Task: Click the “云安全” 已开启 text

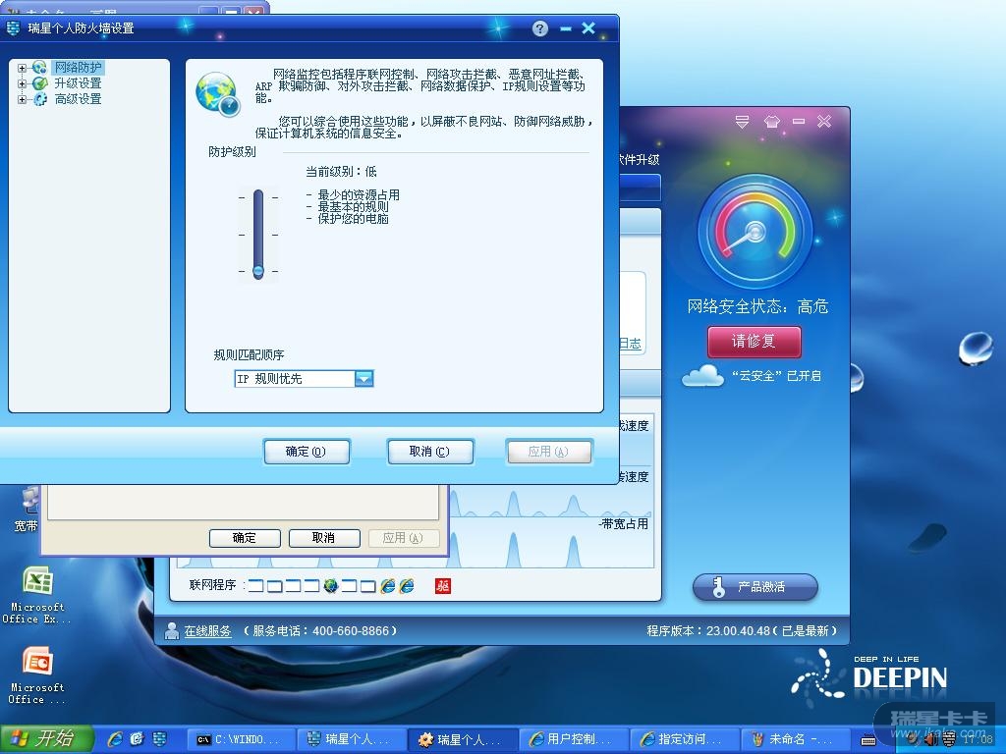Action: (776, 376)
